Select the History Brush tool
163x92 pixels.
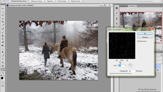coord(3,39)
